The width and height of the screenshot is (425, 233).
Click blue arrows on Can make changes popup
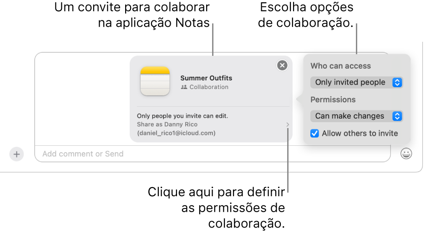[397, 116]
